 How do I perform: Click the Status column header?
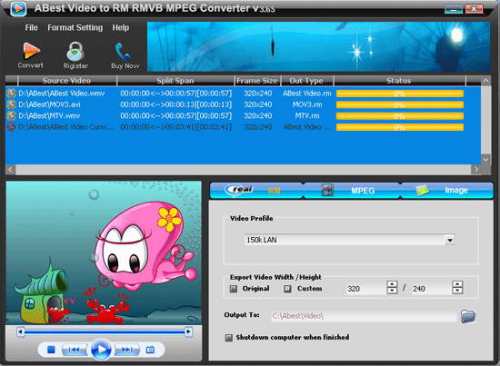[x=399, y=81]
